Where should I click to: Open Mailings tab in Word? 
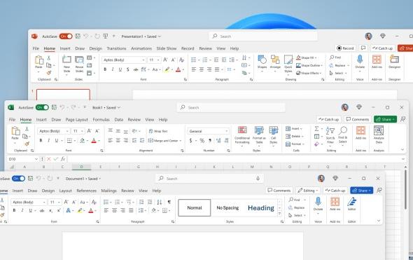[x=108, y=191]
